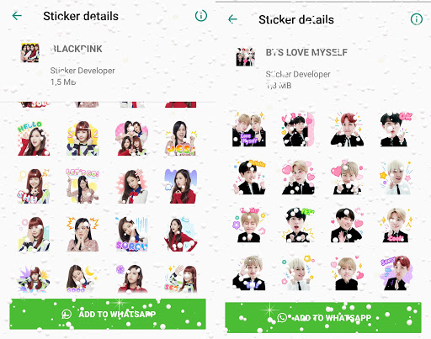
Task: Tap the BLACKPINK group sticker with pink heart
Action: (131, 138)
